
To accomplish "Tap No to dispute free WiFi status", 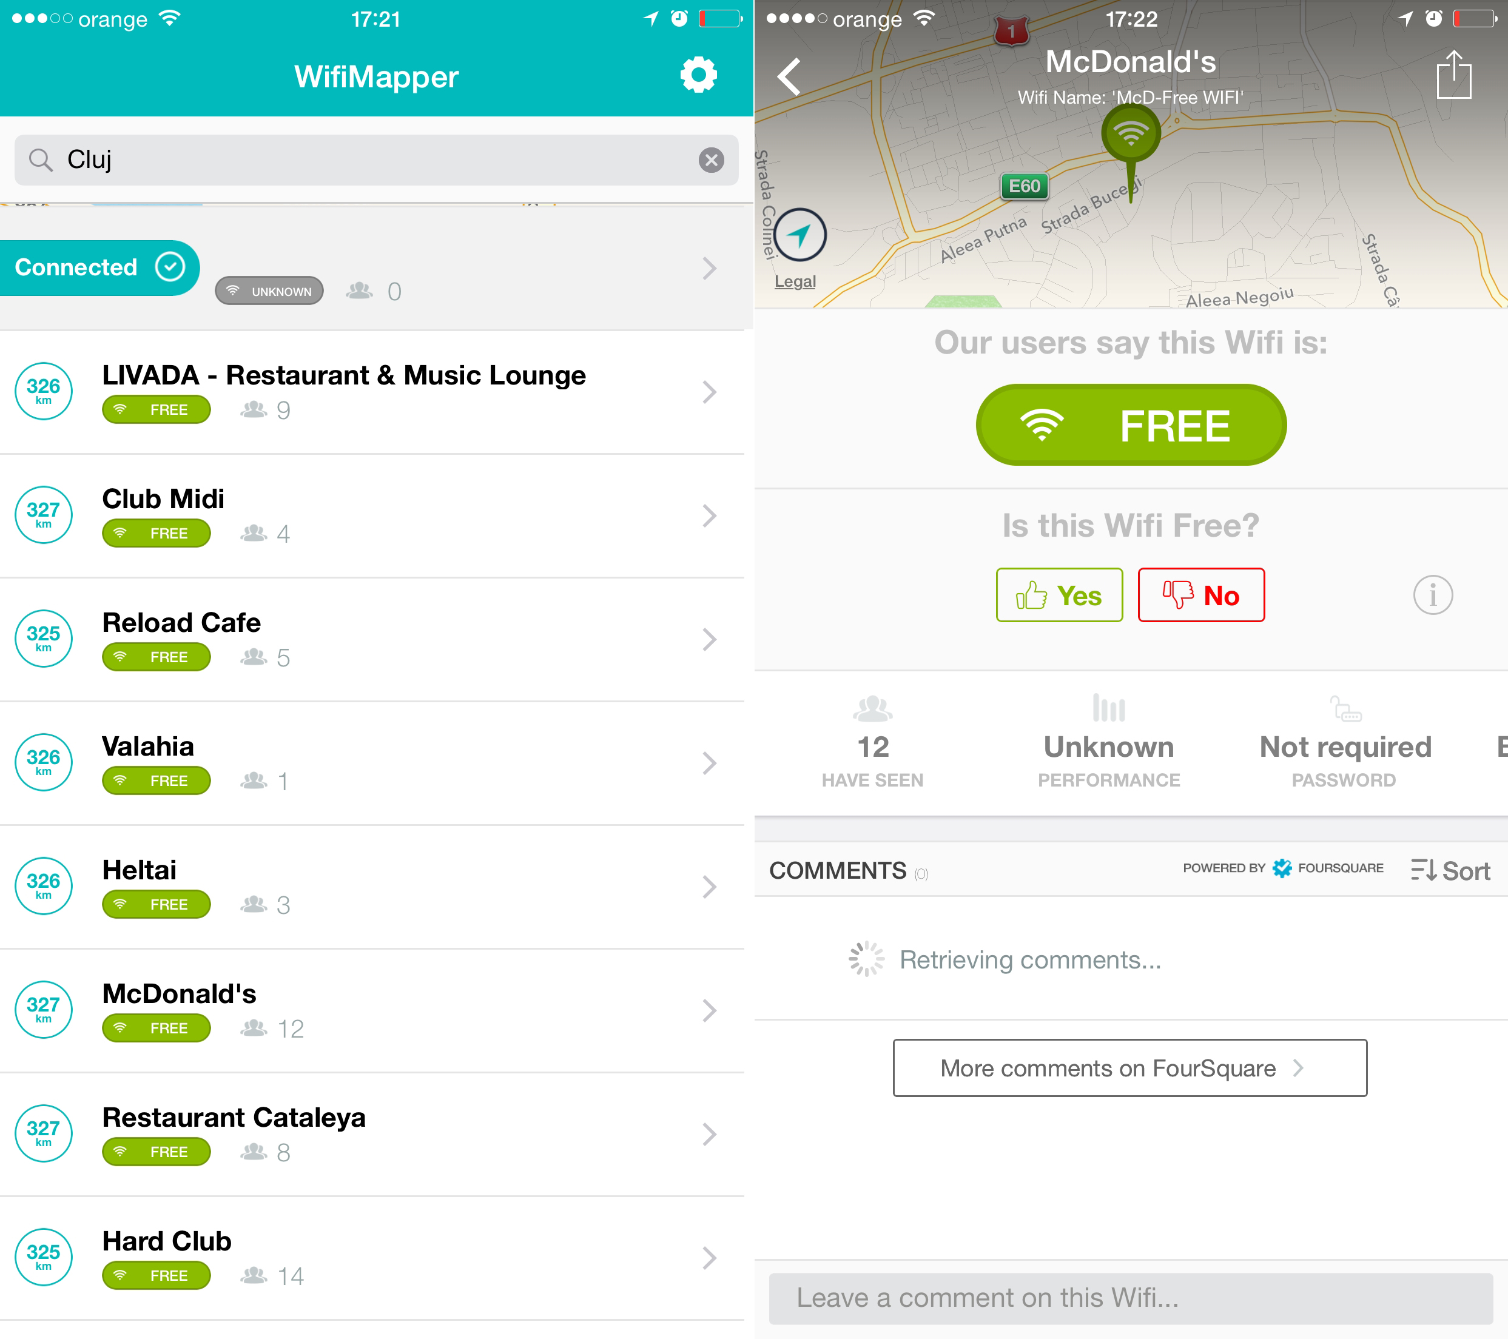I will (x=1199, y=596).
